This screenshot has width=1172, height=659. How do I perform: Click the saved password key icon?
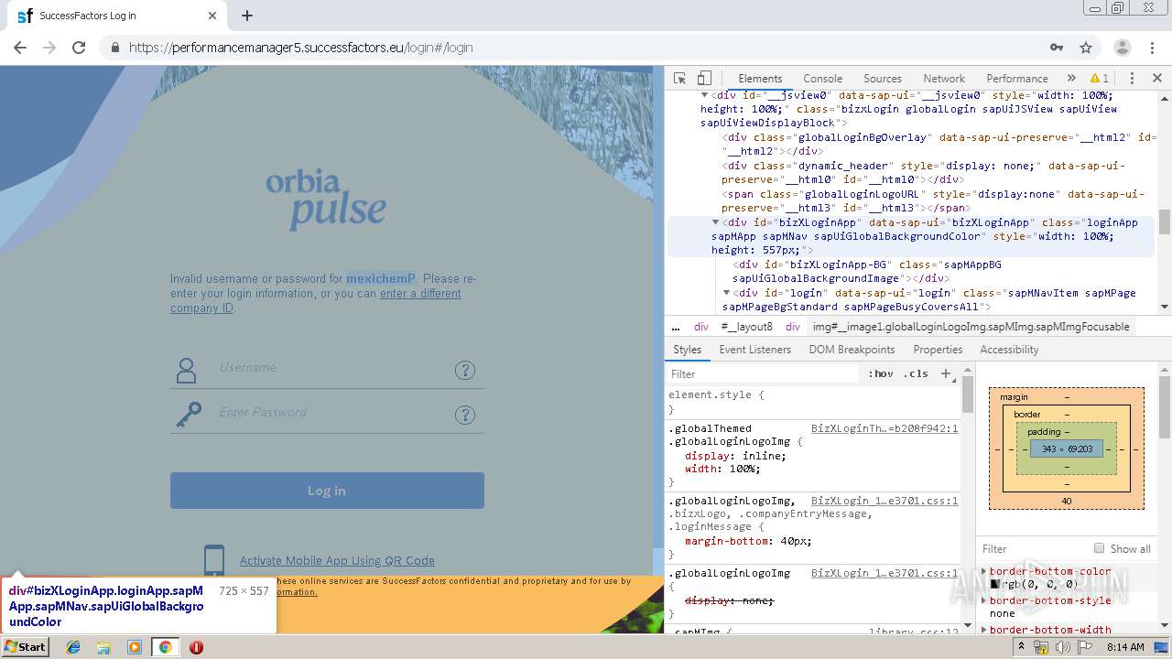tap(1057, 48)
